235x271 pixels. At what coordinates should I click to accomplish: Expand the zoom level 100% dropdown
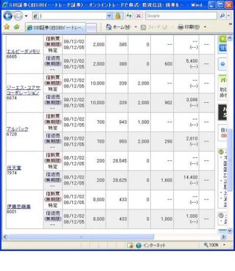click(224, 245)
